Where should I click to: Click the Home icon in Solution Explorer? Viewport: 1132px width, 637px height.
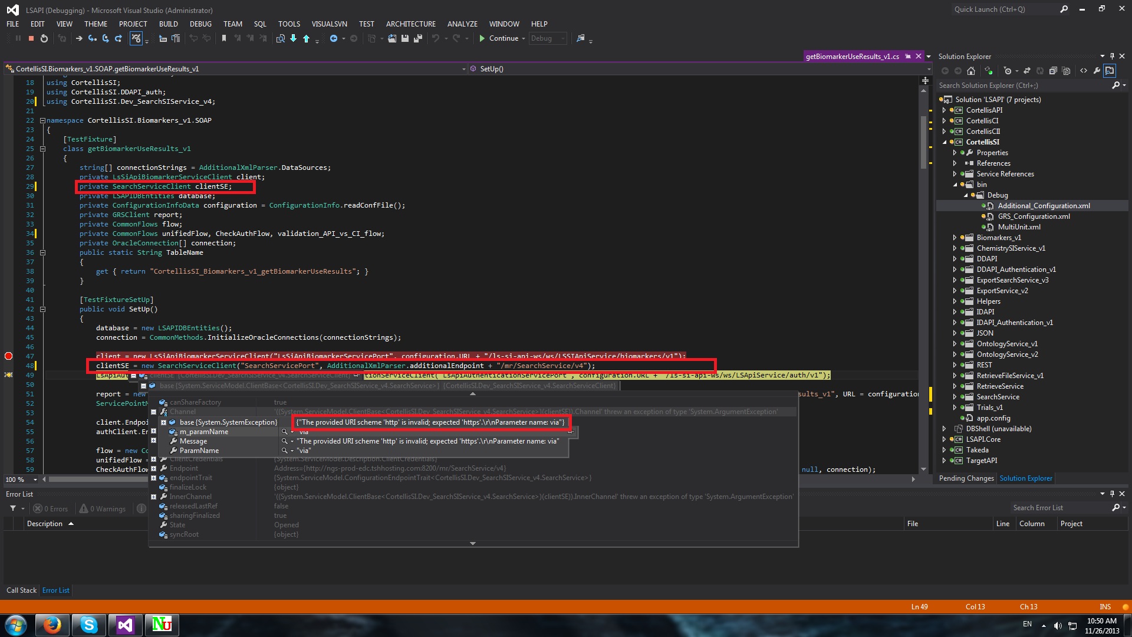(x=971, y=71)
